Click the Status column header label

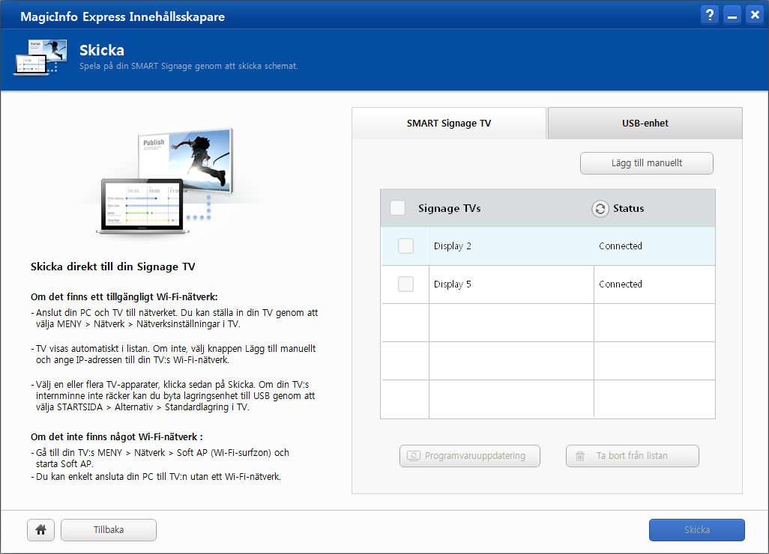pos(628,208)
